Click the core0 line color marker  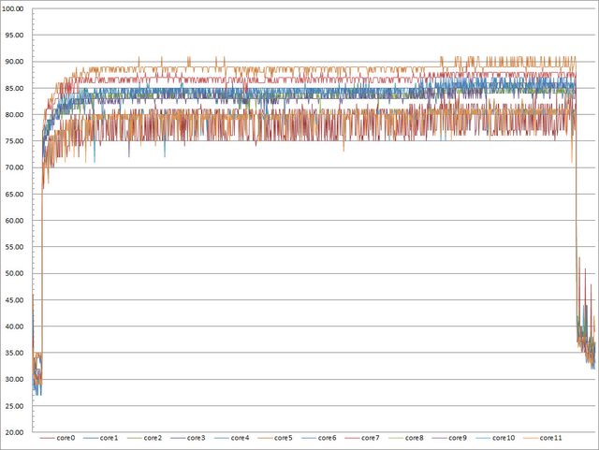pos(48,438)
